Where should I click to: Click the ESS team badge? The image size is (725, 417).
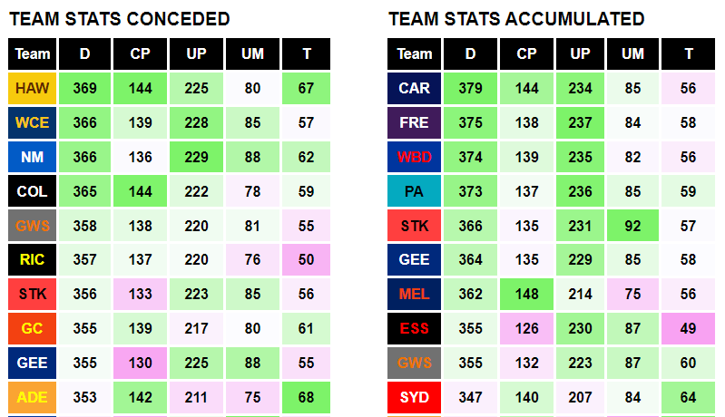click(414, 328)
